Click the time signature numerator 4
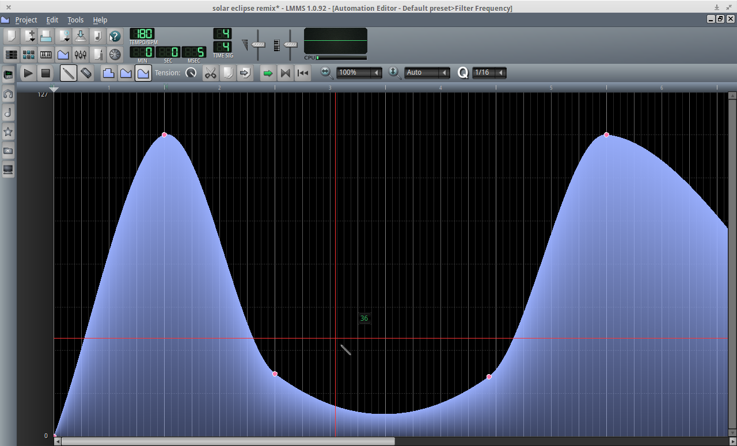737x446 pixels. click(x=222, y=33)
